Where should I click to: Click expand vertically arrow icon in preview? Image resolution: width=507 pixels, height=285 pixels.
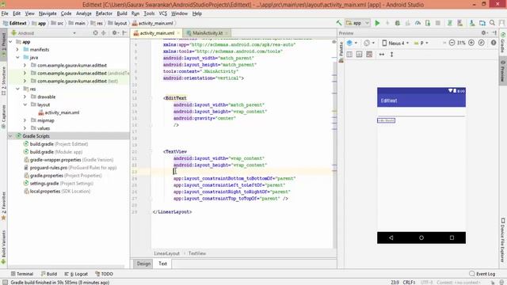(x=391, y=55)
